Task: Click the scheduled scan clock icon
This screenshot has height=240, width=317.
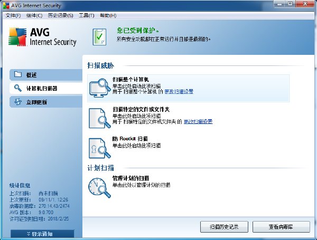Action: [x=99, y=188]
